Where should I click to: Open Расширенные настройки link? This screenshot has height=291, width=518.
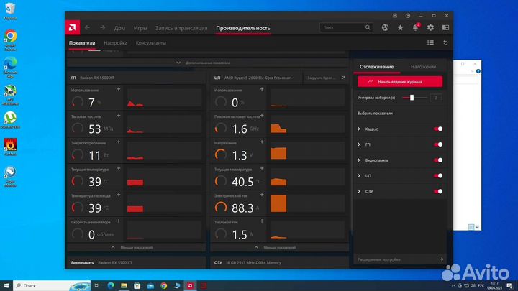[400, 259]
